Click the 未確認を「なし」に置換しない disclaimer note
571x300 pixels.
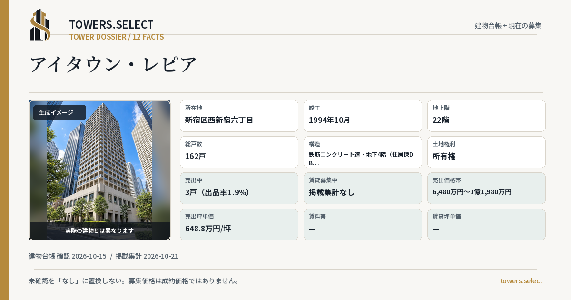point(134,281)
